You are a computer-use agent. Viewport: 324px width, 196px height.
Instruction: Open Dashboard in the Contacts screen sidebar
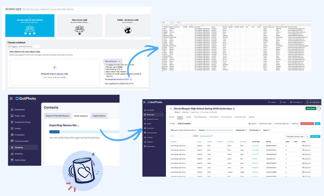(x=19, y=110)
